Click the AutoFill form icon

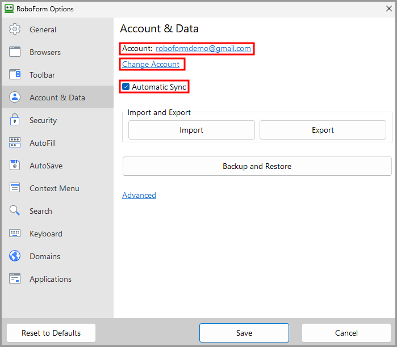click(15, 143)
